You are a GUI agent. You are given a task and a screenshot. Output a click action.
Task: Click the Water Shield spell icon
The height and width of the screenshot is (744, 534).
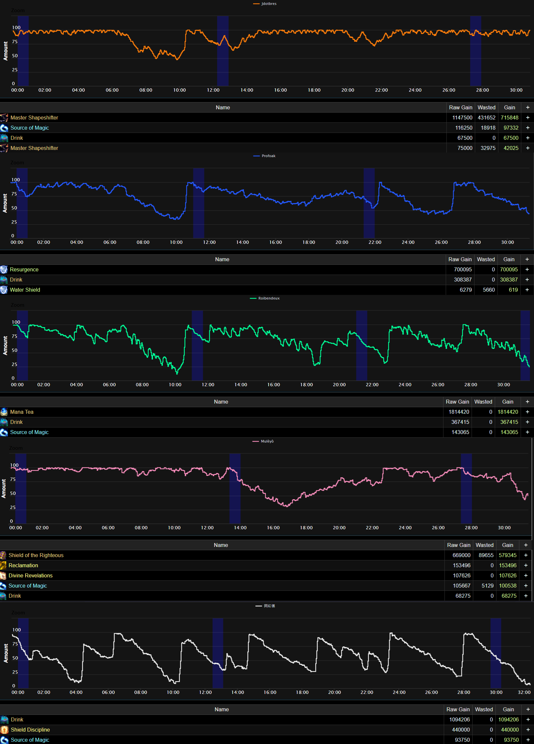[4, 290]
